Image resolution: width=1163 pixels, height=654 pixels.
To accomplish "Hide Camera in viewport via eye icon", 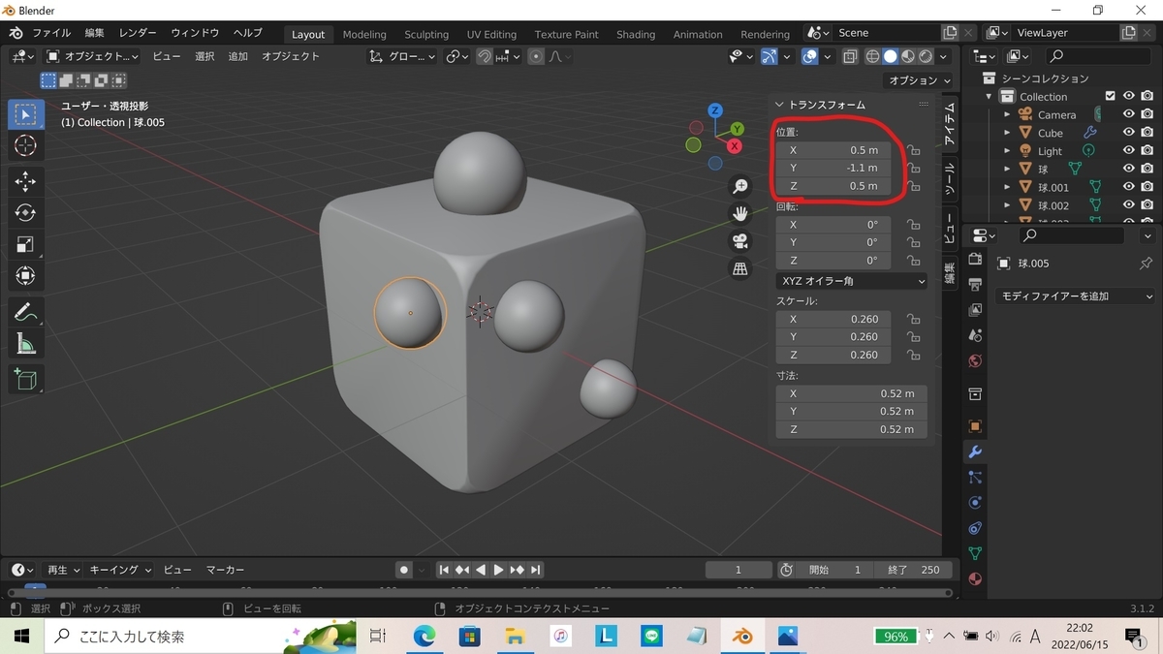I will coord(1128,114).
